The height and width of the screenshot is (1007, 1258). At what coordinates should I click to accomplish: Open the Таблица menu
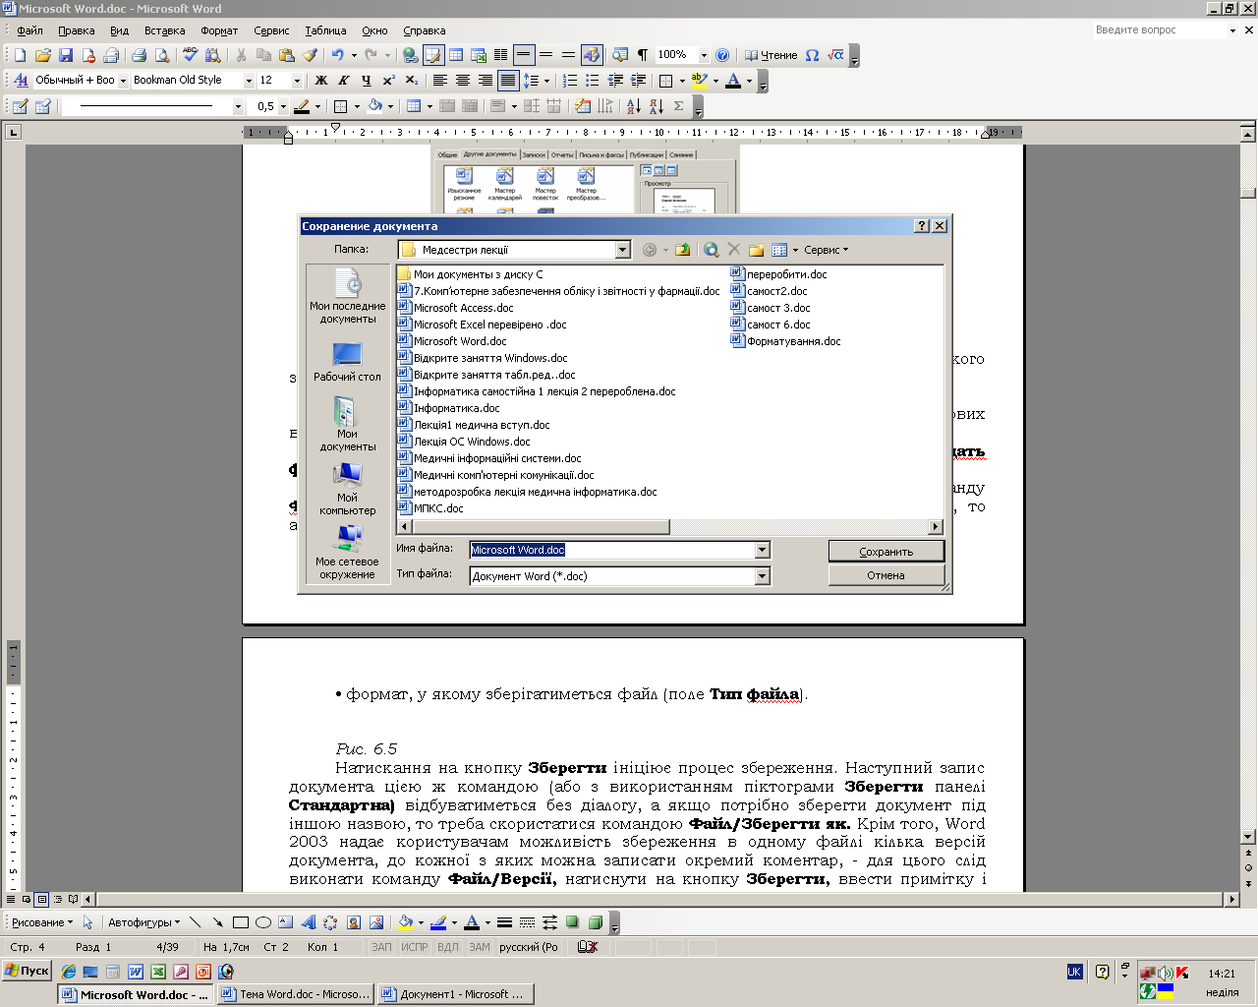point(325,30)
